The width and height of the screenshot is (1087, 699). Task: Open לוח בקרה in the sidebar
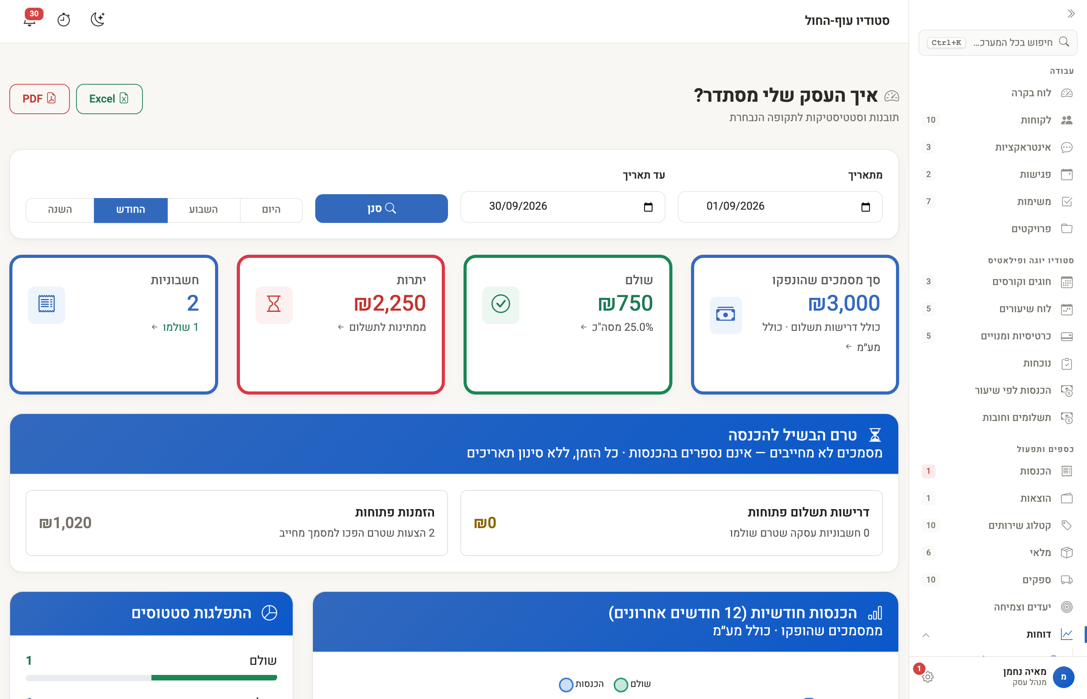click(998, 93)
